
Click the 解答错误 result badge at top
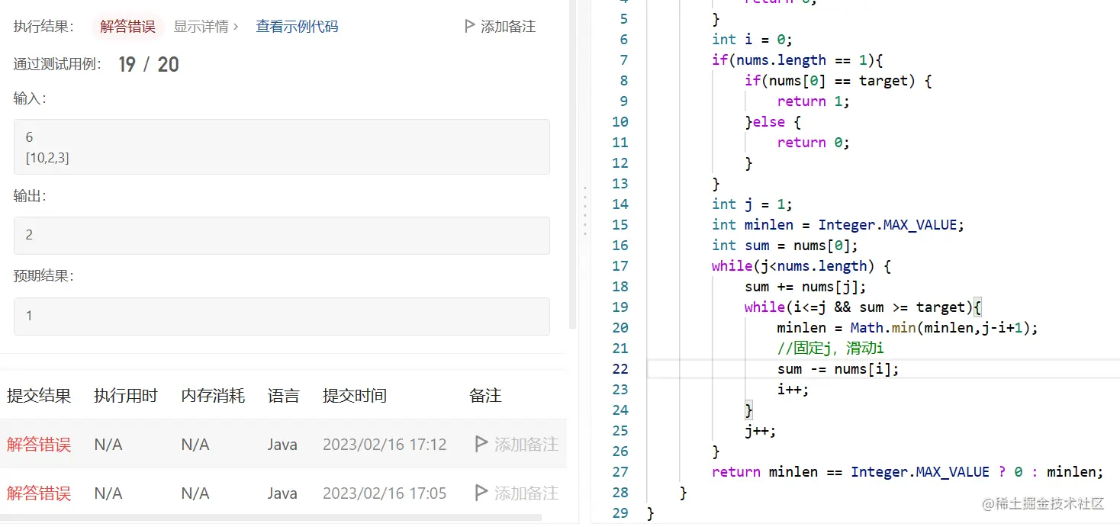pyautogui.click(x=127, y=27)
